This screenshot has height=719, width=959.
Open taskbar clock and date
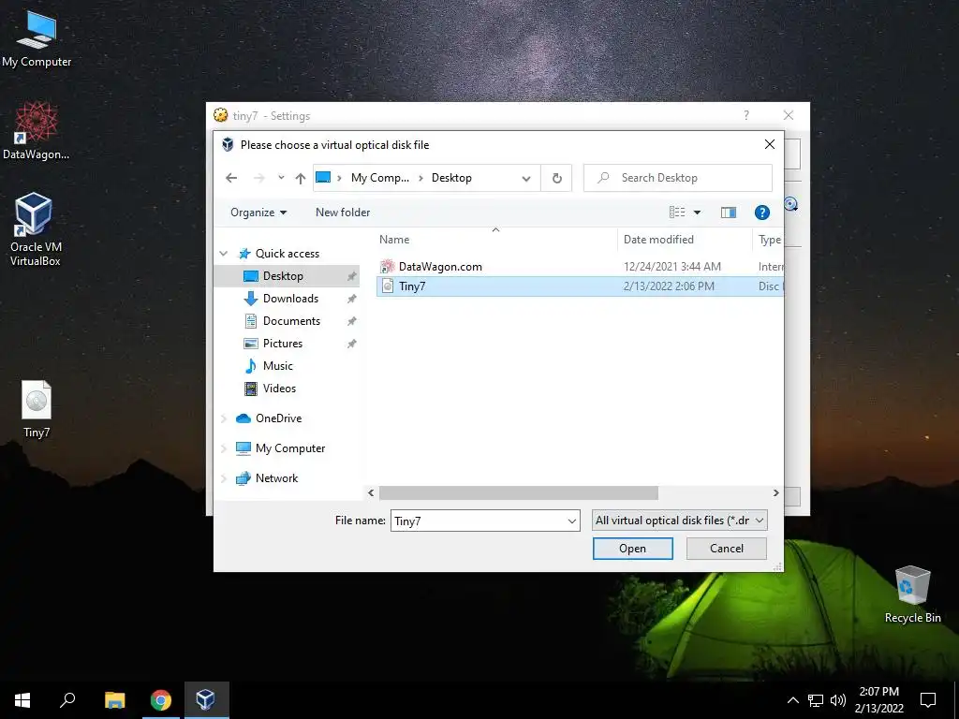point(878,700)
